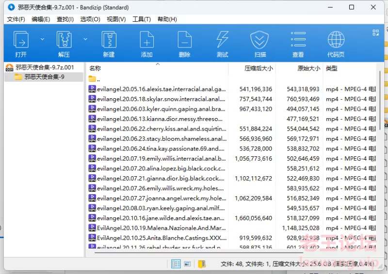Screen dimensions: 388x274
Task: Open the Find (查找) menu
Action: click(x=65, y=19)
